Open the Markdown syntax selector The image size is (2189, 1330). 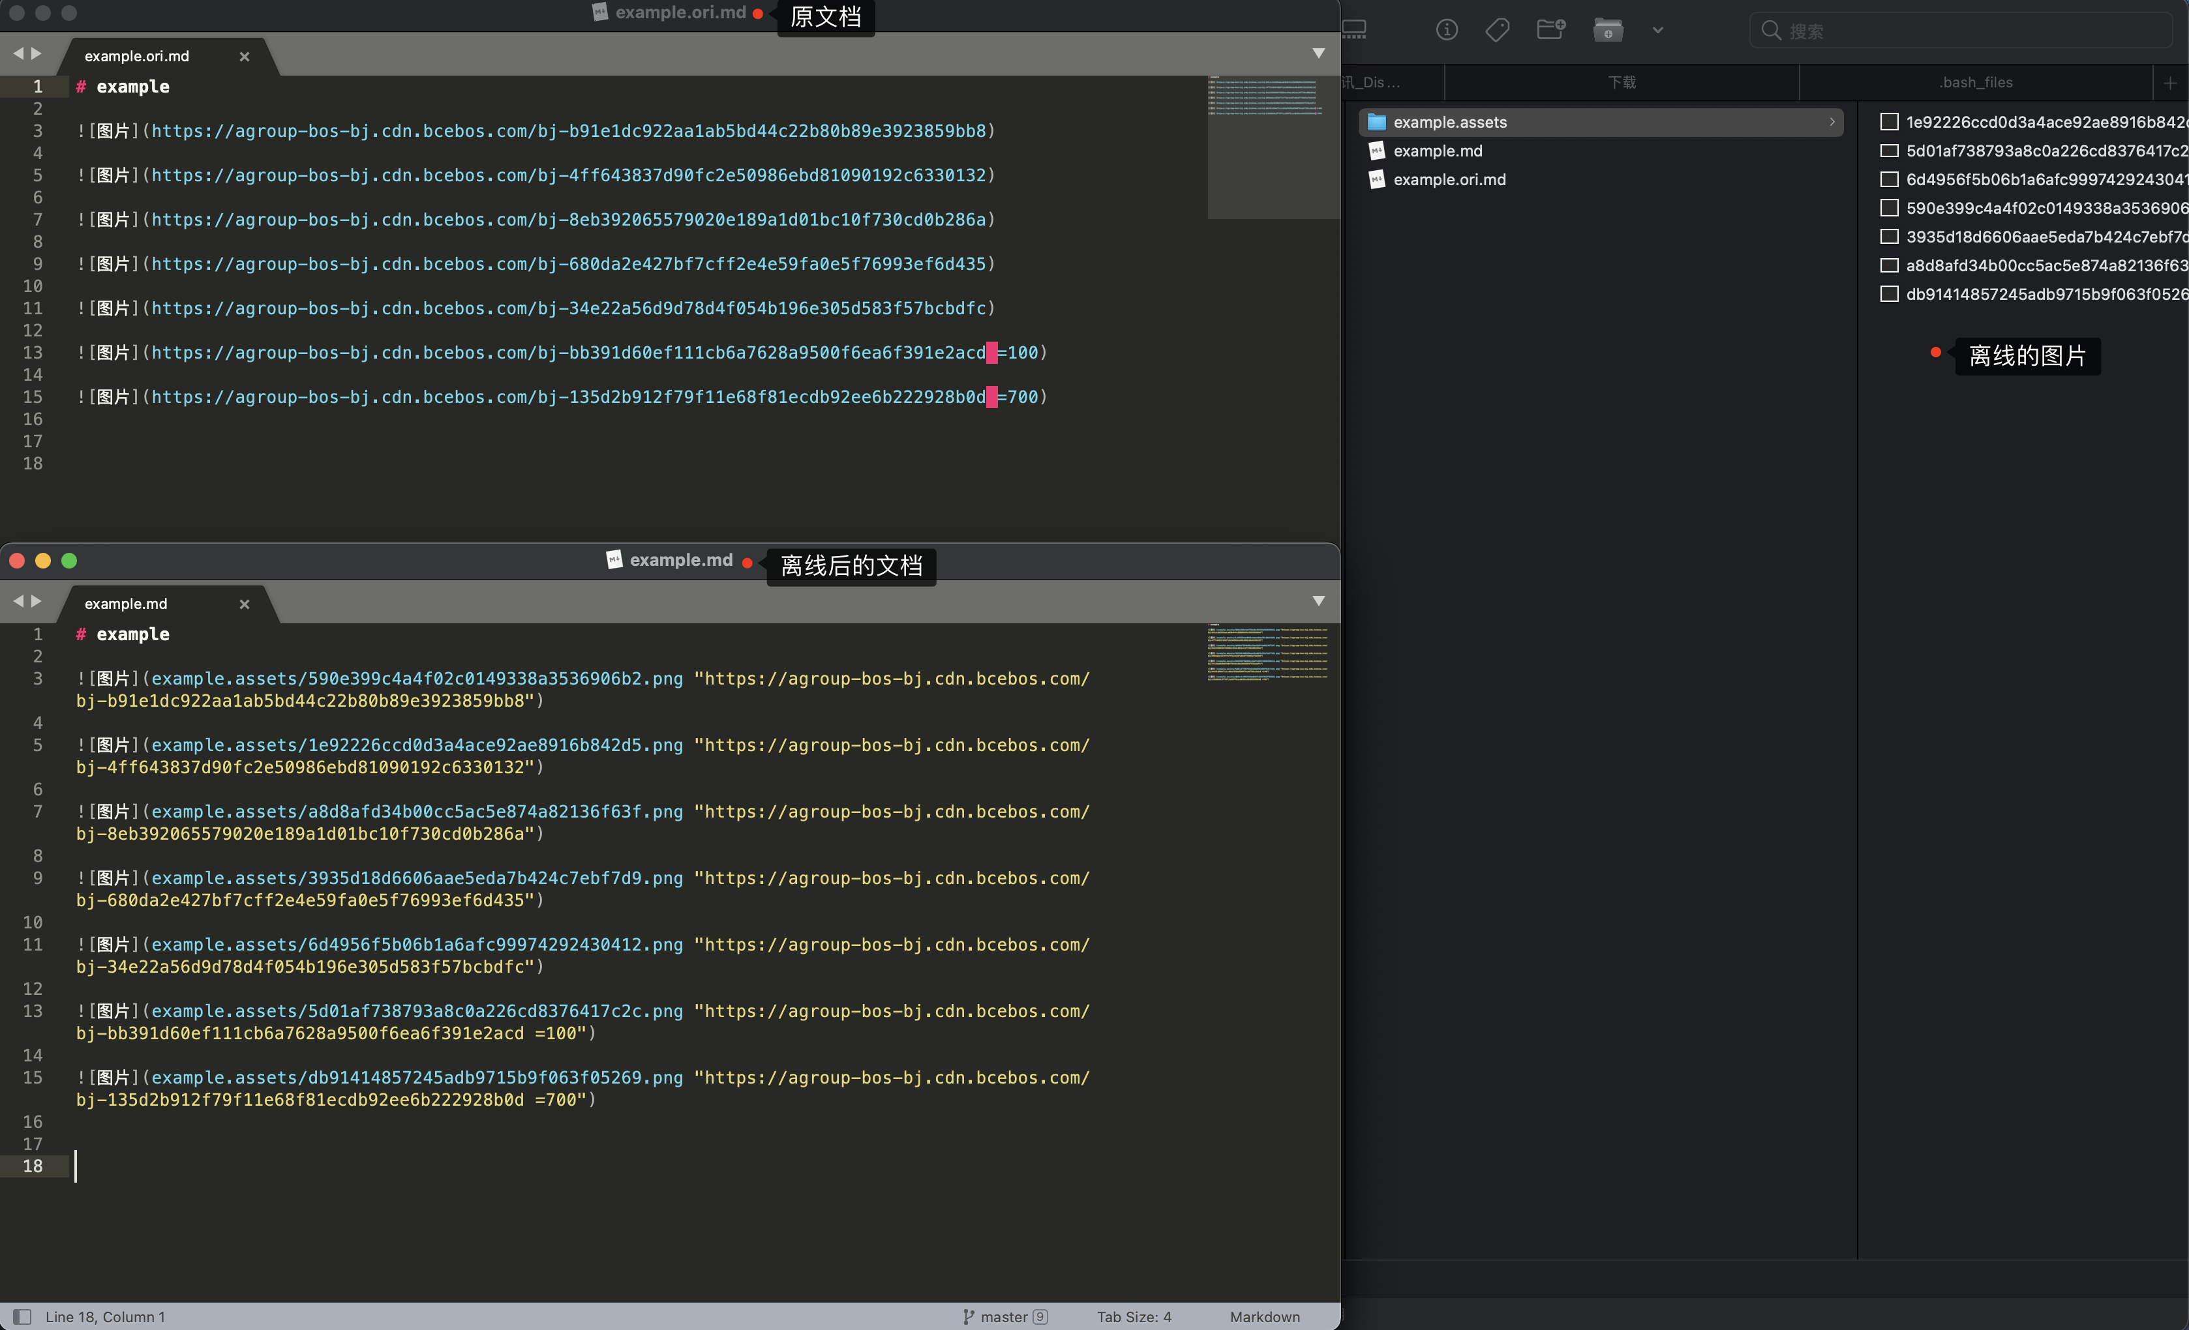(1264, 1317)
